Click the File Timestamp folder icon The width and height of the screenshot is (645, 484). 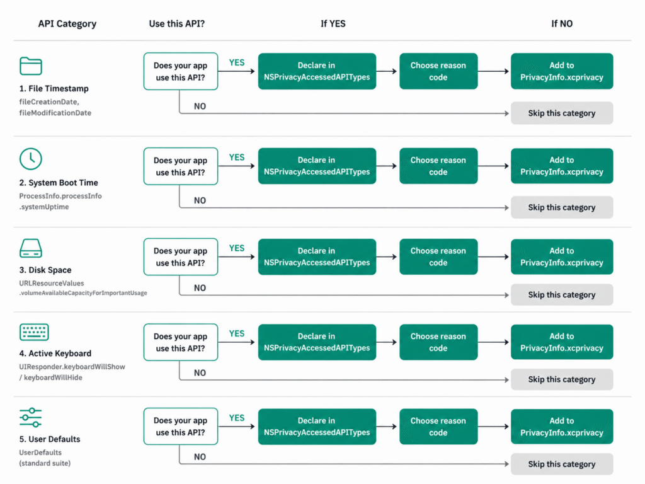pyautogui.click(x=31, y=66)
